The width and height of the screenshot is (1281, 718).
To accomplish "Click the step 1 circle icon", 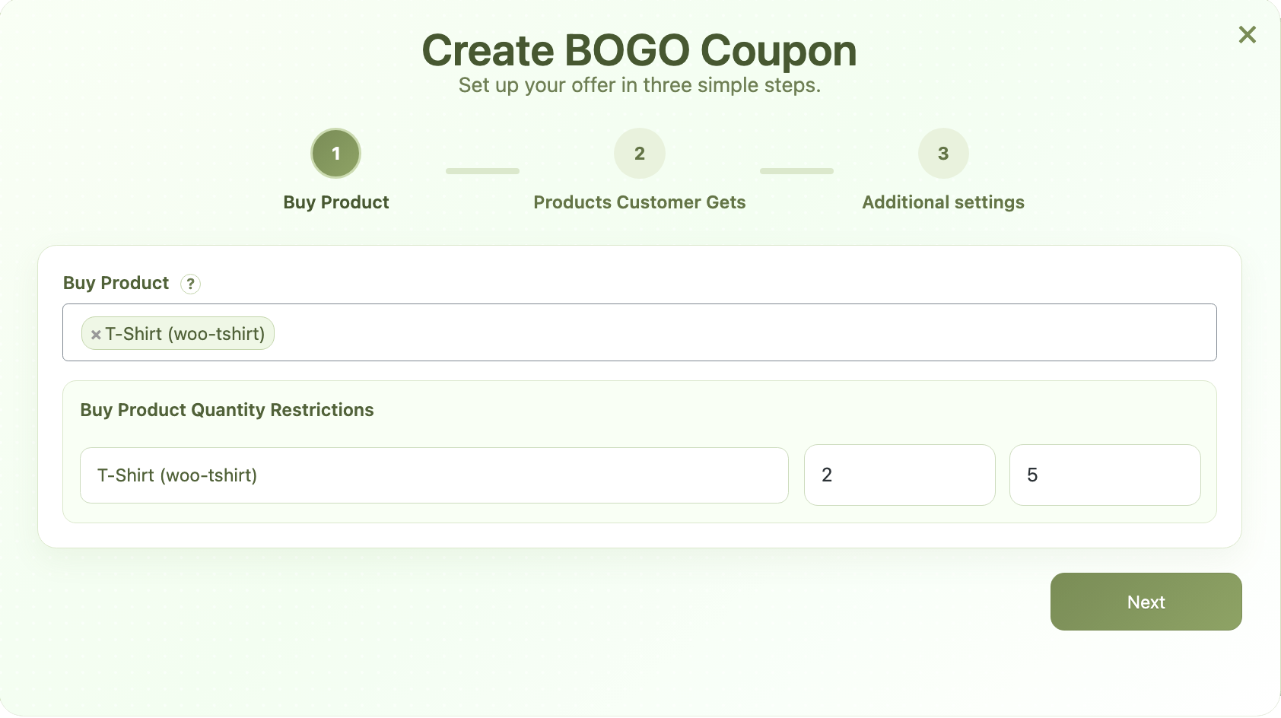I will click(335, 154).
